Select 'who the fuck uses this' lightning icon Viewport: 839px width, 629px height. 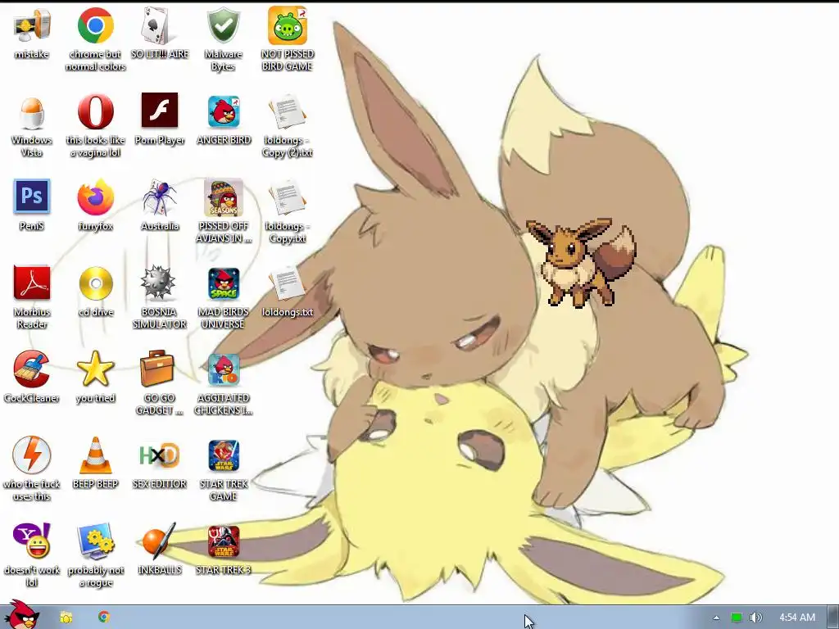[x=32, y=455]
